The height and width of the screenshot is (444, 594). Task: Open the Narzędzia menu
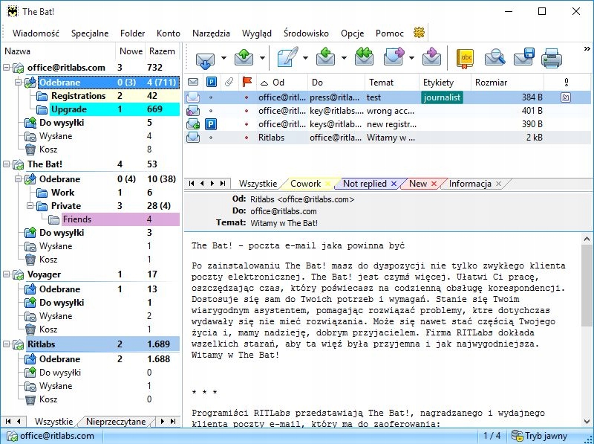coord(210,33)
